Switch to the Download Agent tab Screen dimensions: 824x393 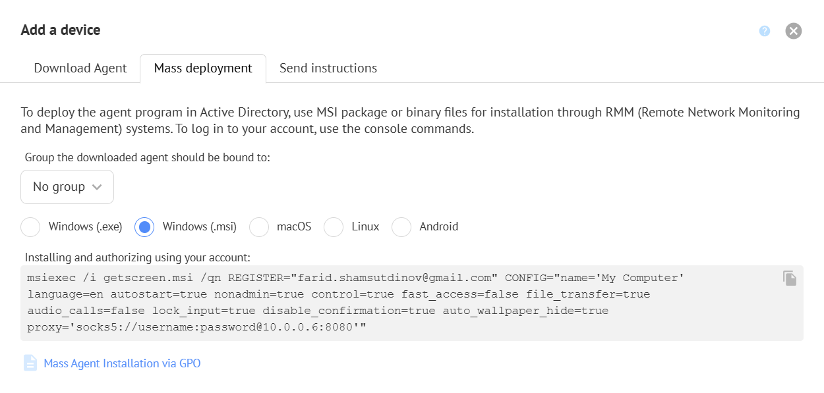pyautogui.click(x=80, y=68)
